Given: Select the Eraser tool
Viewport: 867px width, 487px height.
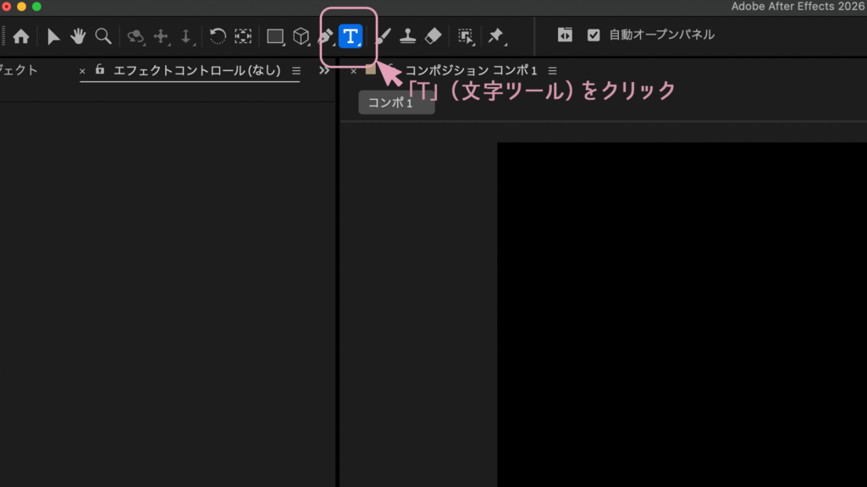Looking at the screenshot, I should (x=433, y=36).
